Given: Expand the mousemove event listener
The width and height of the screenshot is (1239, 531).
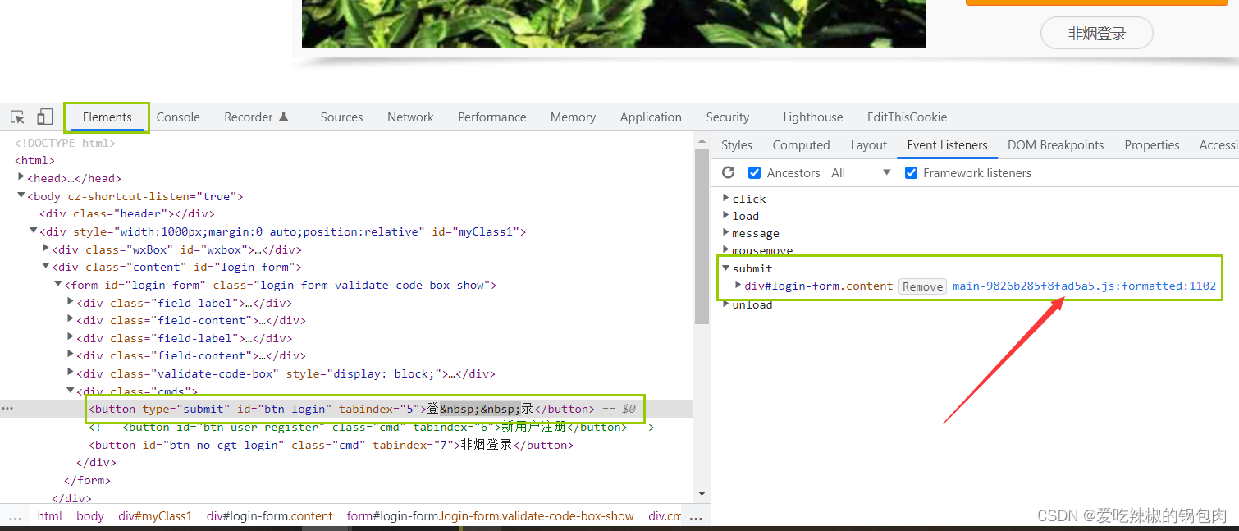Looking at the screenshot, I should point(726,250).
